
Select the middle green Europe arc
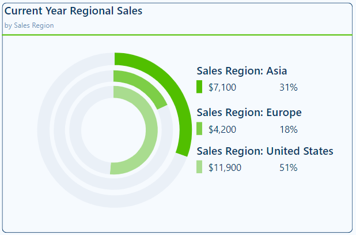[x=149, y=85]
